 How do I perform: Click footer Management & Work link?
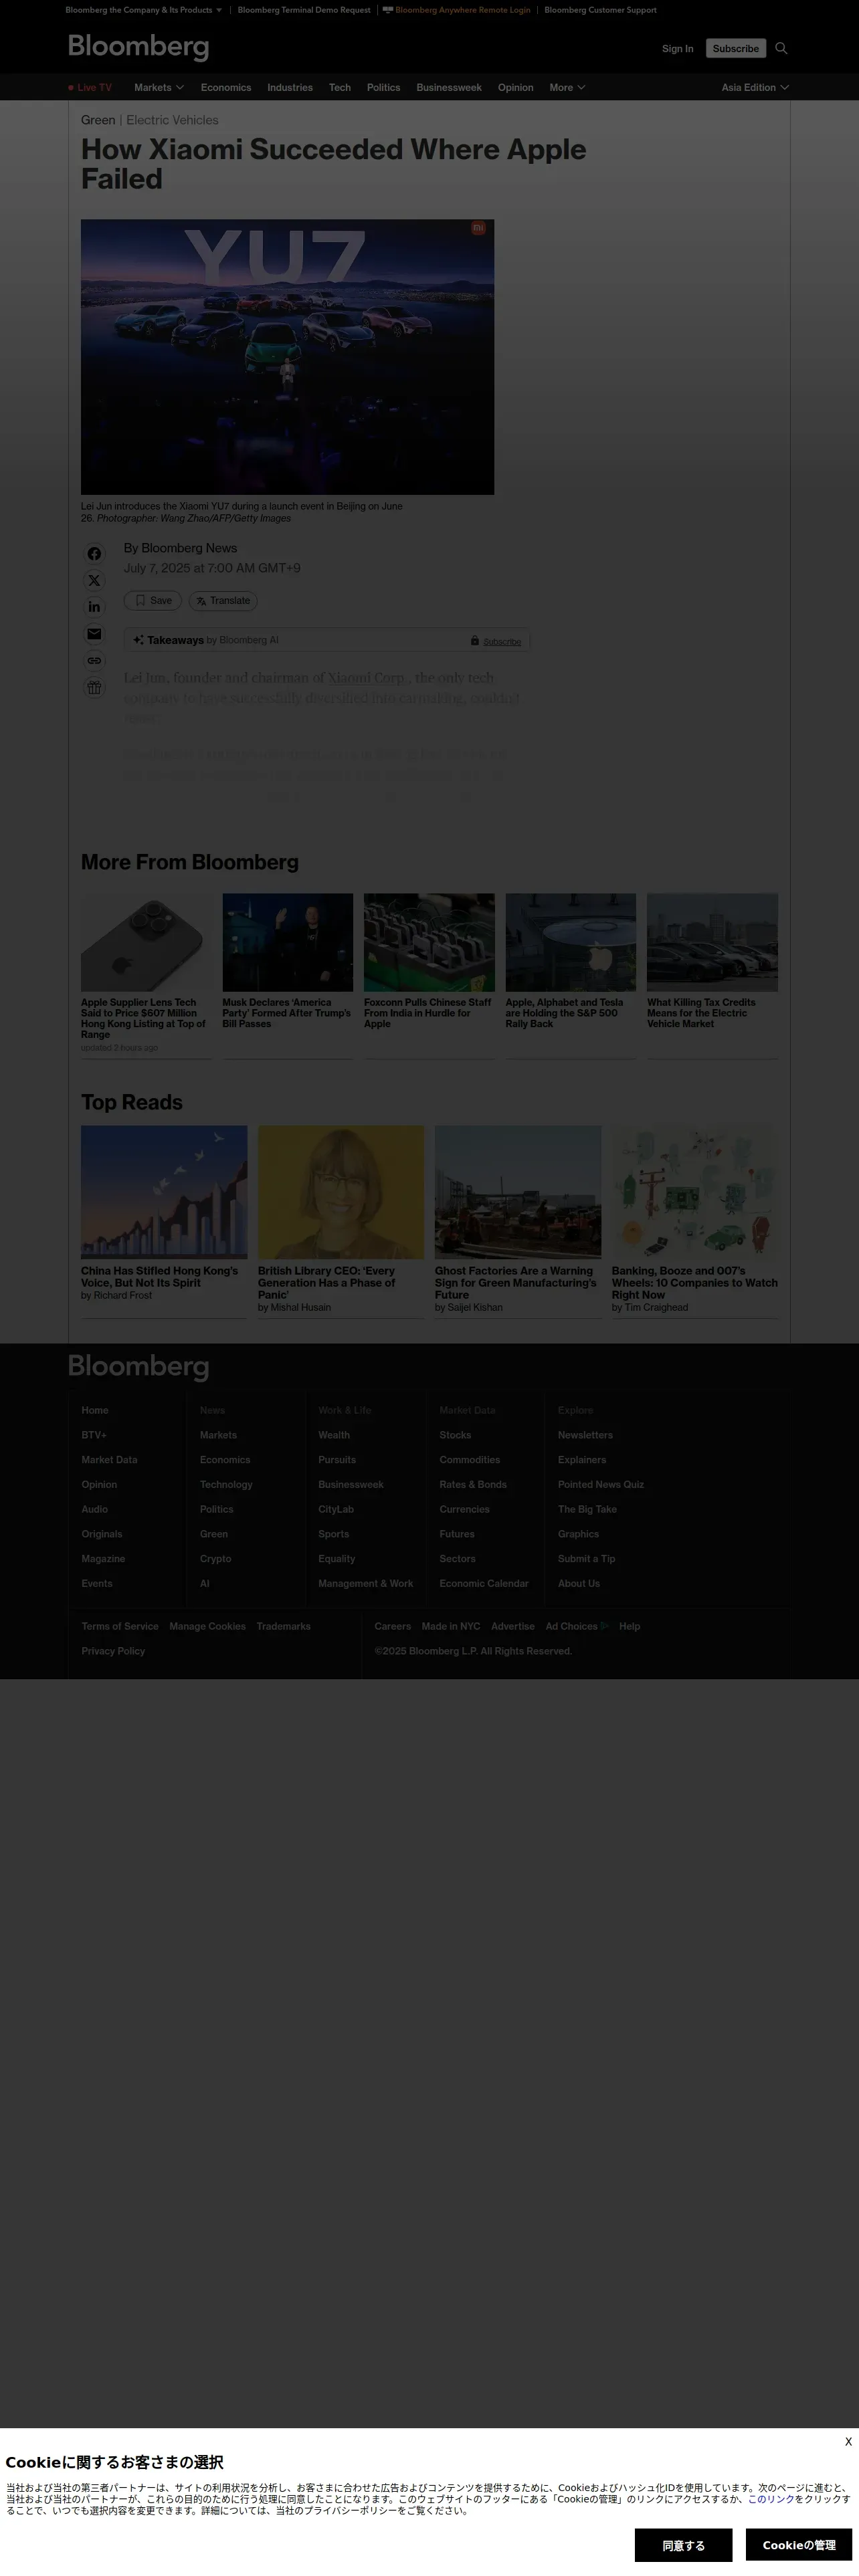(x=365, y=1584)
